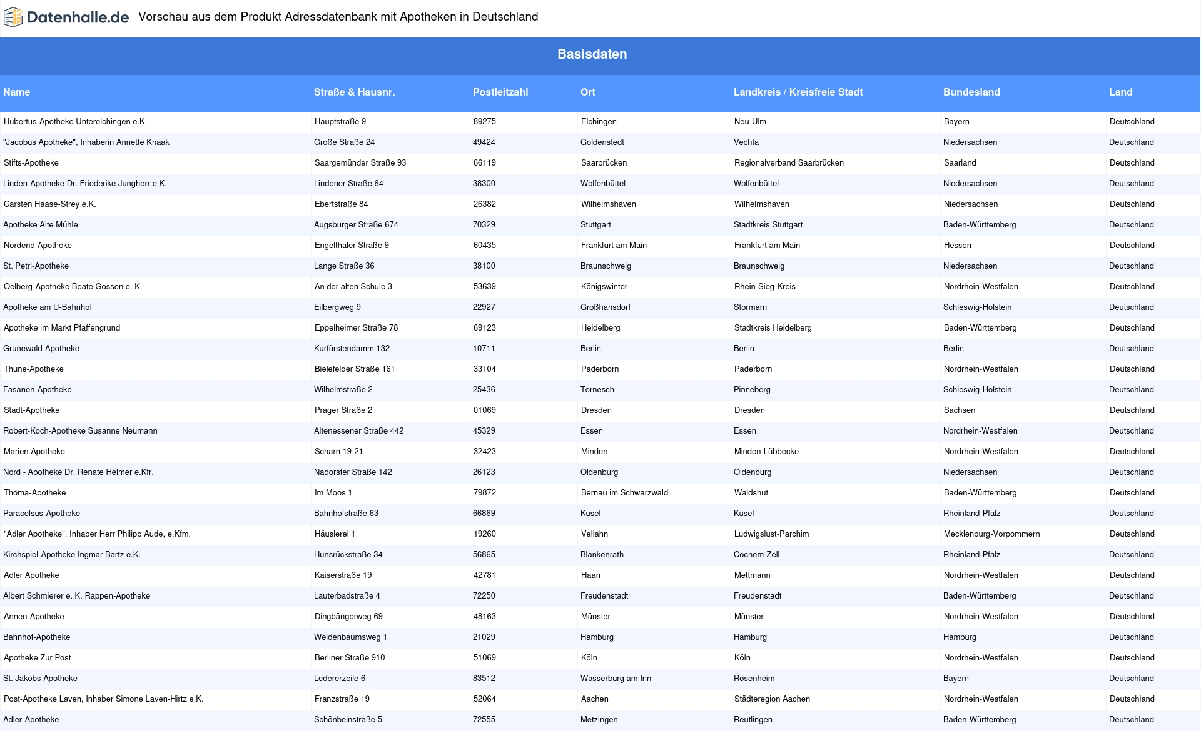Click the Straße & Hausnr. column header
1201x731 pixels.
click(x=354, y=92)
